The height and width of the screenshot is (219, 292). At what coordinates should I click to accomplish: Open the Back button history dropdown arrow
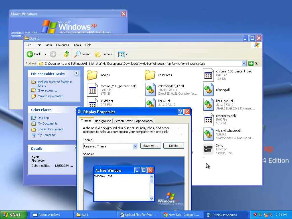tap(45, 54)
